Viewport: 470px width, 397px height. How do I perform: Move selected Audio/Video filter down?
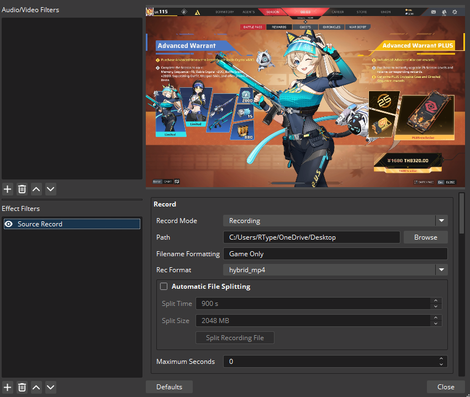point(51,189)
